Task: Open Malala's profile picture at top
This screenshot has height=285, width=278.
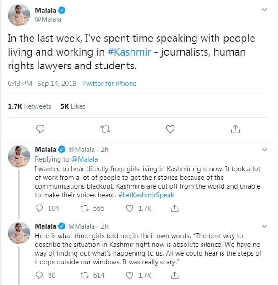Action: click(19, 15)
